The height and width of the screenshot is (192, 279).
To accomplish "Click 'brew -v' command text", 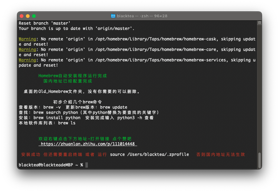I will point(52,107).
